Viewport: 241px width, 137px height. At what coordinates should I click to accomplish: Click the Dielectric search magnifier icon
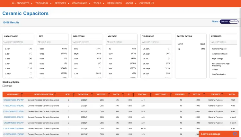click(74, 42)
